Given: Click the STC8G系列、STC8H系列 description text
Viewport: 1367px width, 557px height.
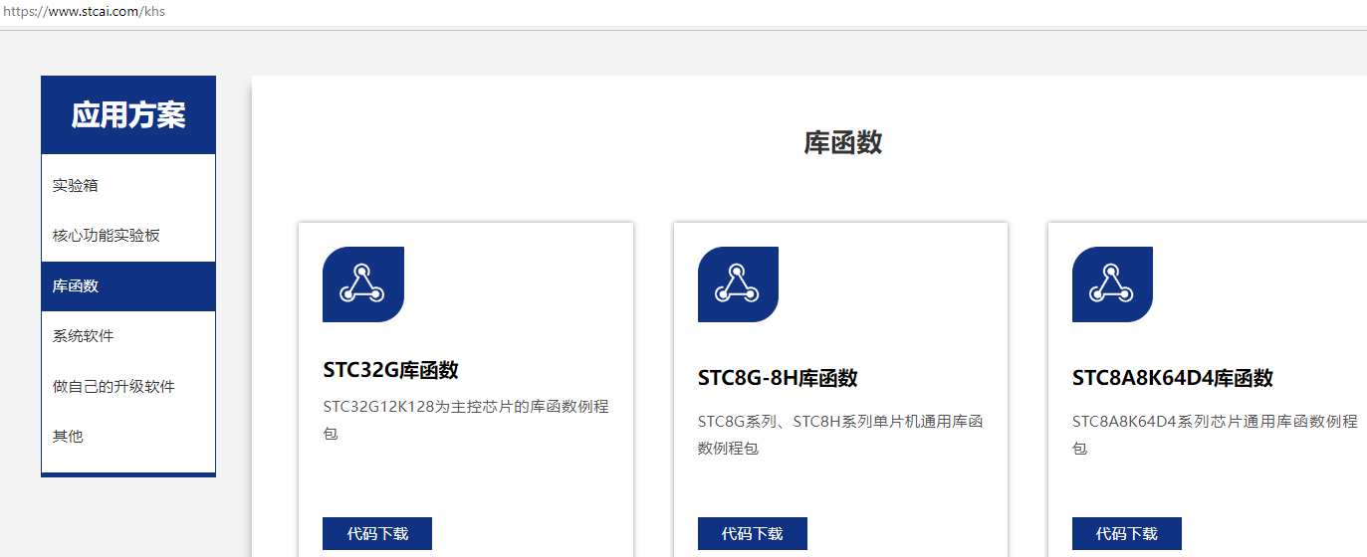Looking at the screenshot, I should [840, 435].
